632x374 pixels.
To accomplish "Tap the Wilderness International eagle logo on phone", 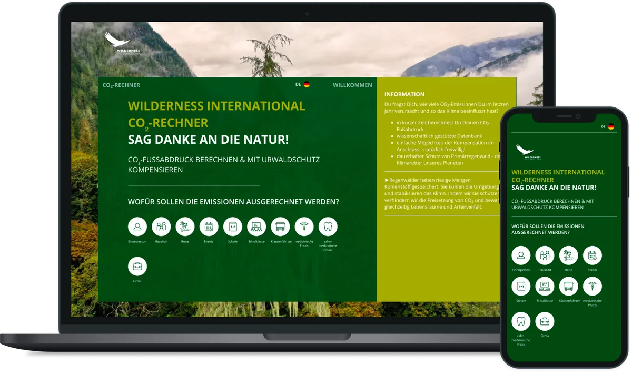I will (x=528, y=152).
